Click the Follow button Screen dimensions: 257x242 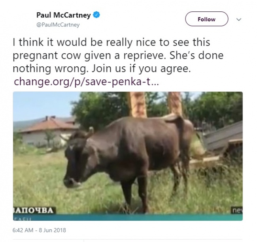coord(206,19)
